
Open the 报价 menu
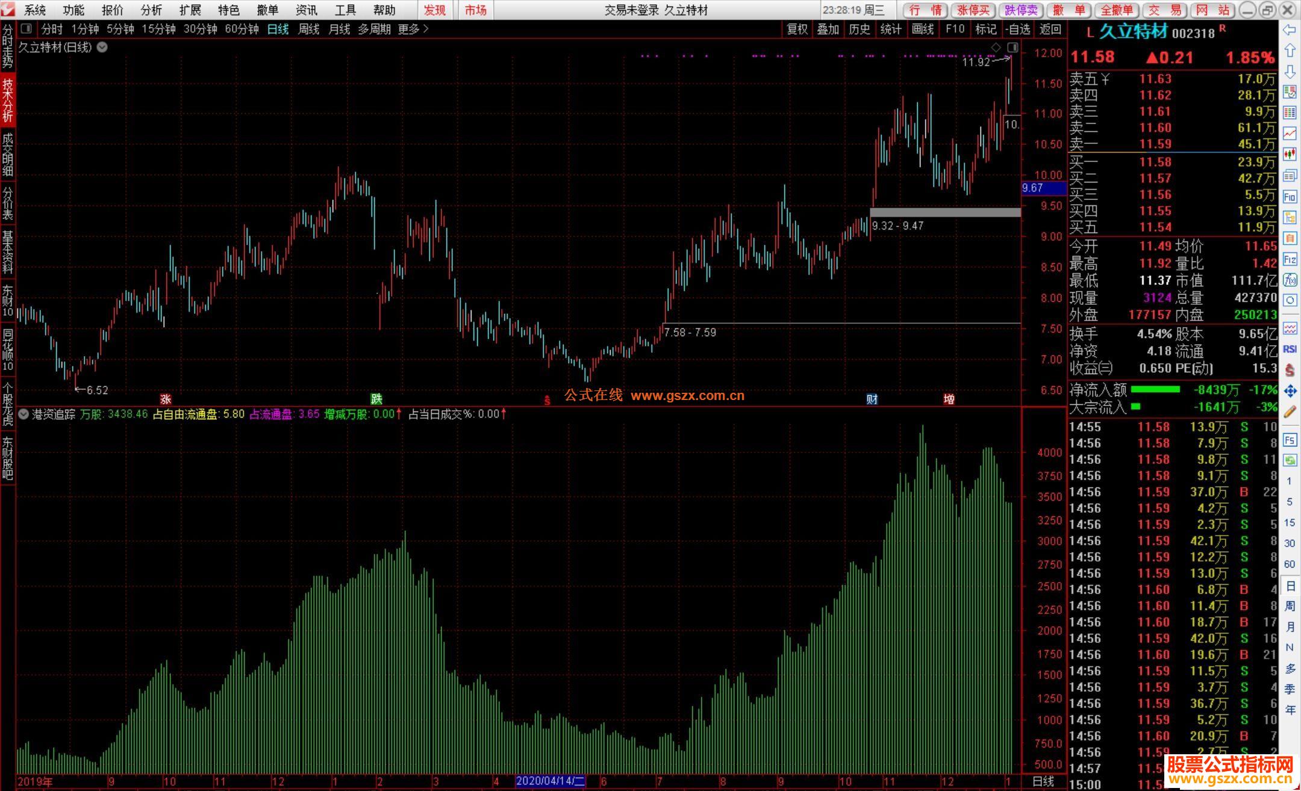point(113,10)
